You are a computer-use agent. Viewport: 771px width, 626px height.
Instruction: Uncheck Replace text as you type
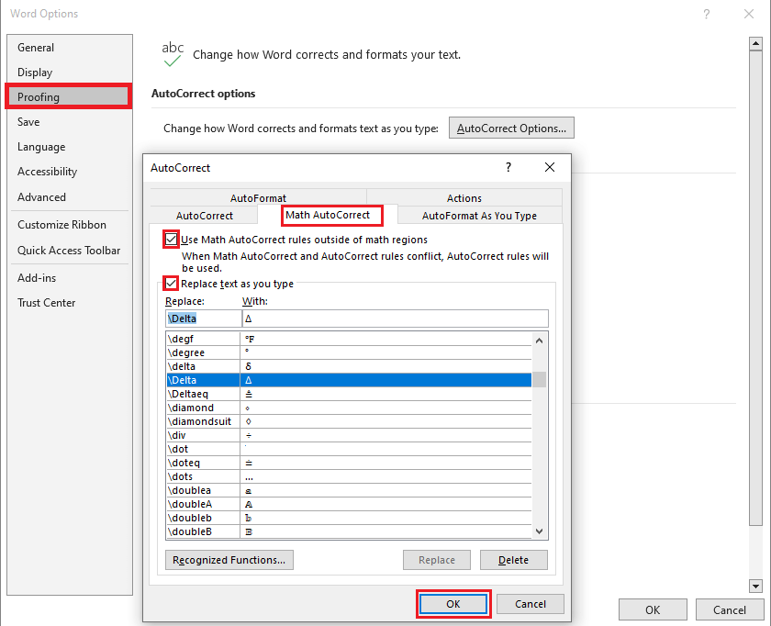pyautogui.click(x=172, y=284)
